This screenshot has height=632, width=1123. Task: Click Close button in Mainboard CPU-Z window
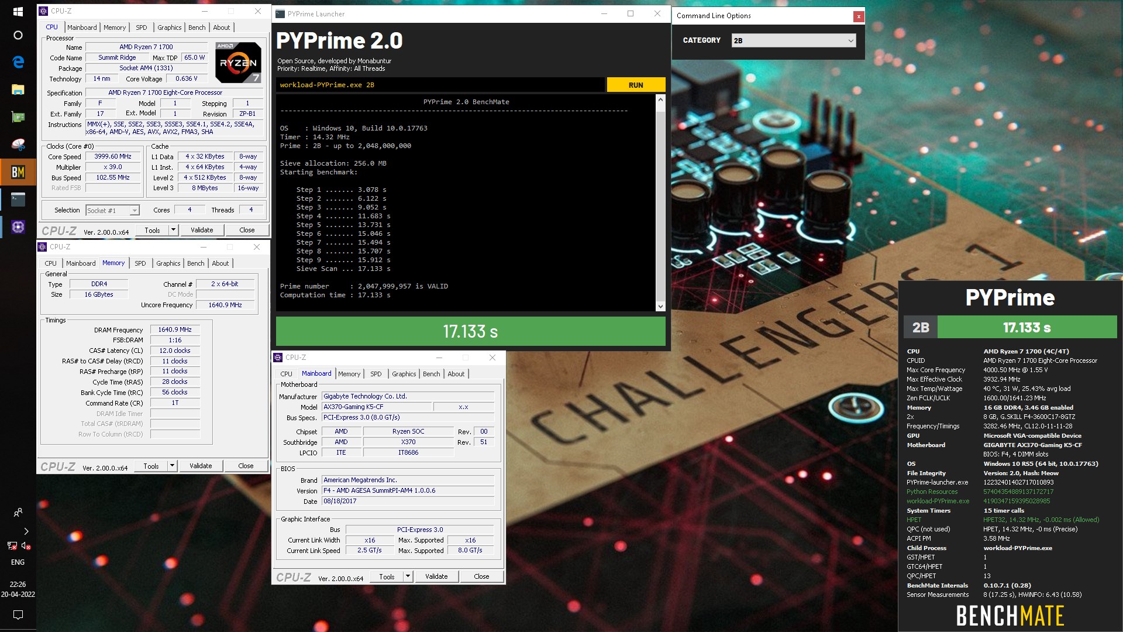(481, 576)
